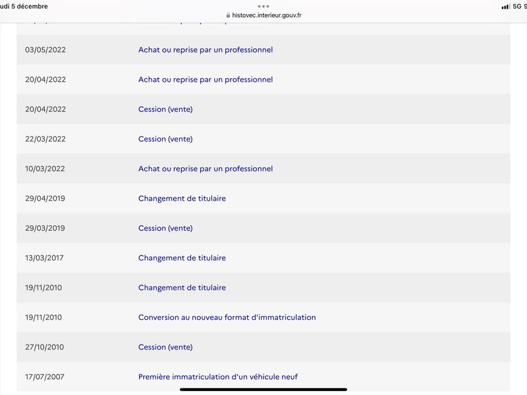Tap the date shown in the status bar
Image resolution: width=527 pixels, height=395 pixels.
point(24,7)
